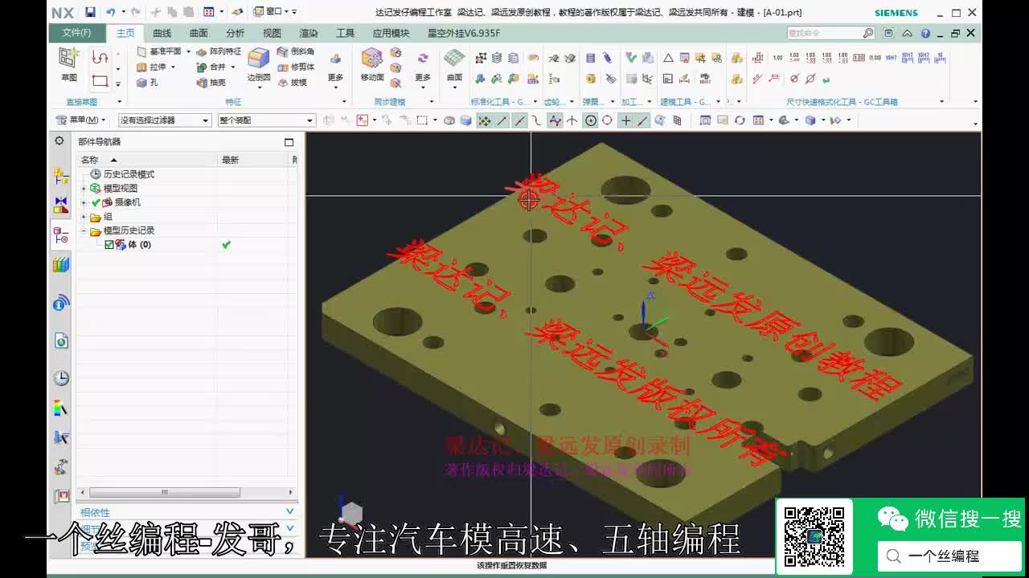This screenshot has width=1029, height=578.
Task: Open the History clock sidebar tab
Action: click(x=61, y=378)
